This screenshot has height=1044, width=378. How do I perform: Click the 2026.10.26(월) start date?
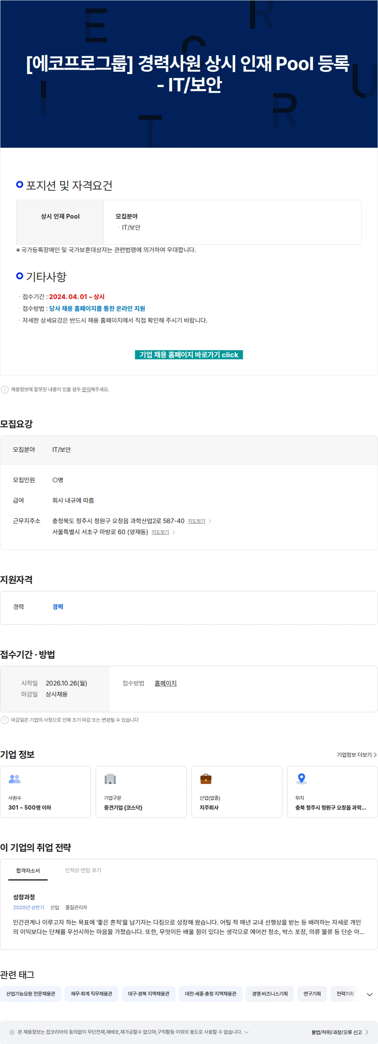click(x=67, y=683)
